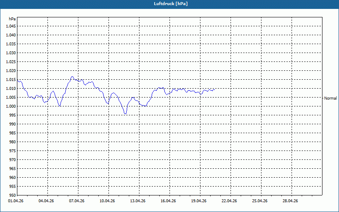Viewport: 339px width, 212px height.
Task: Click the last data point of the curve
Action: pyautogui.click(x=214, y=89)
